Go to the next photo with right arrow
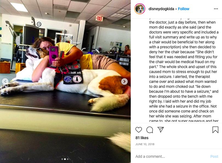Image resolution: width=222 pixels, height=163 pixels. (x=124, y=82)
